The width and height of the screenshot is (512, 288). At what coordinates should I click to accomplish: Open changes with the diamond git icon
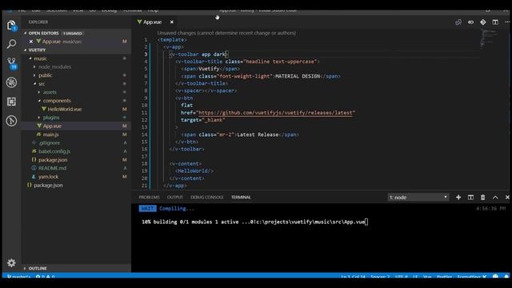[x=483, y=22]
